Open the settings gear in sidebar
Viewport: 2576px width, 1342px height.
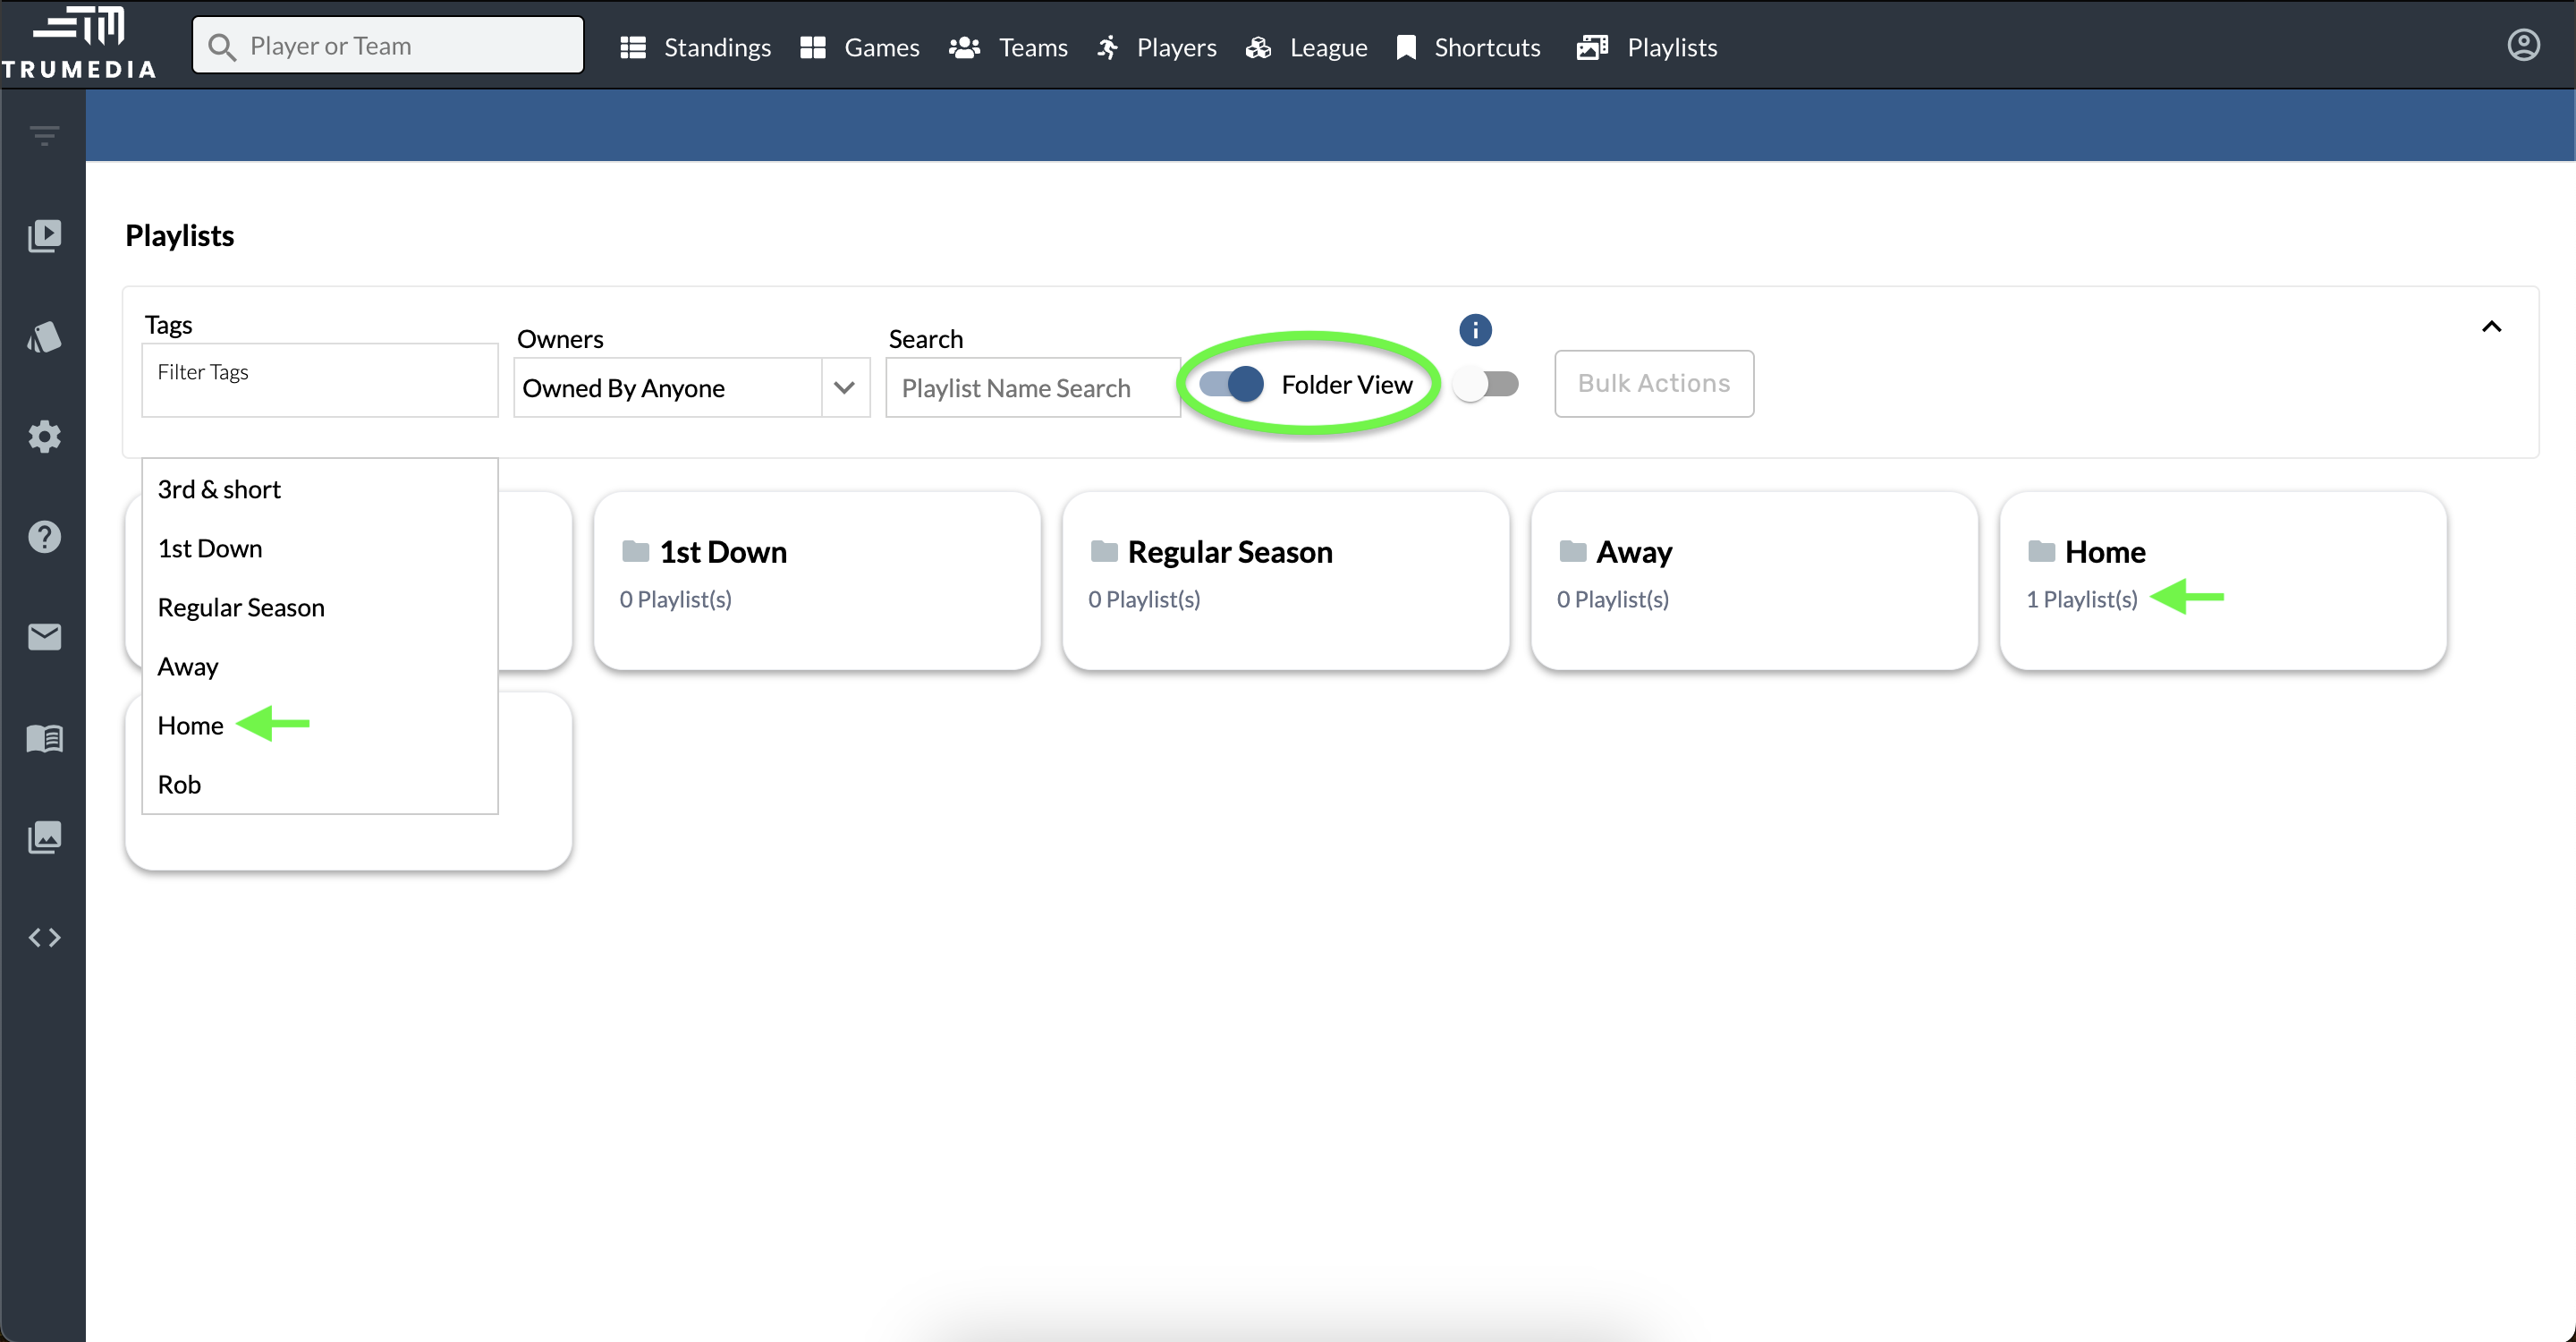[44, 437]
